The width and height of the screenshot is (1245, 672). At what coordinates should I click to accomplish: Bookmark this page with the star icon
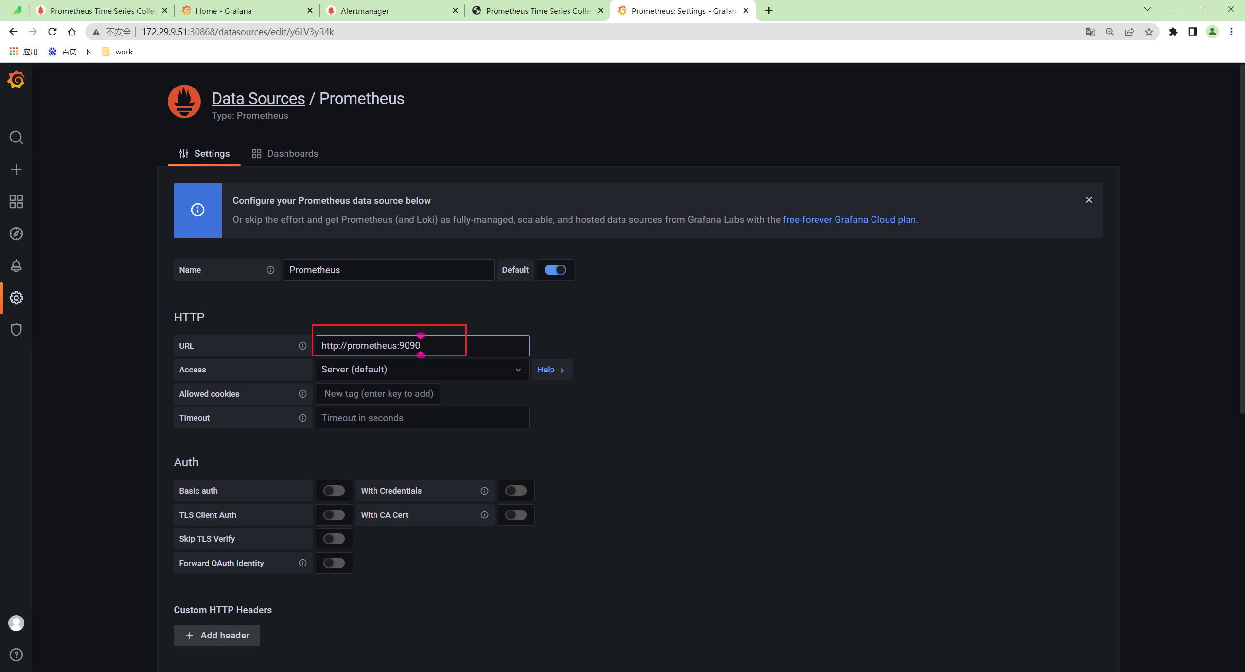tap(1149, 32)
